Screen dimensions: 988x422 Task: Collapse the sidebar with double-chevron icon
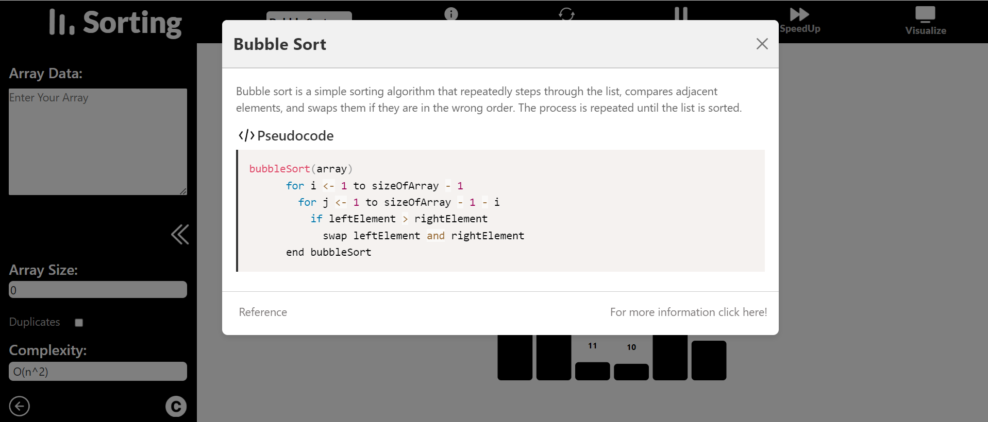[180, 235]
